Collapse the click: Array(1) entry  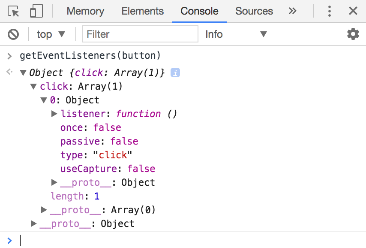(33, 86)
